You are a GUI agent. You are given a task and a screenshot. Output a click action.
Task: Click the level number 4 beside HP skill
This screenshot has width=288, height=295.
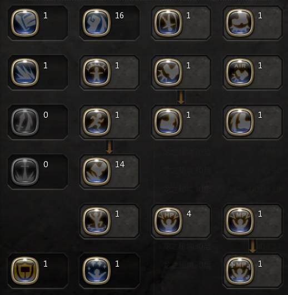pos(189,214)
